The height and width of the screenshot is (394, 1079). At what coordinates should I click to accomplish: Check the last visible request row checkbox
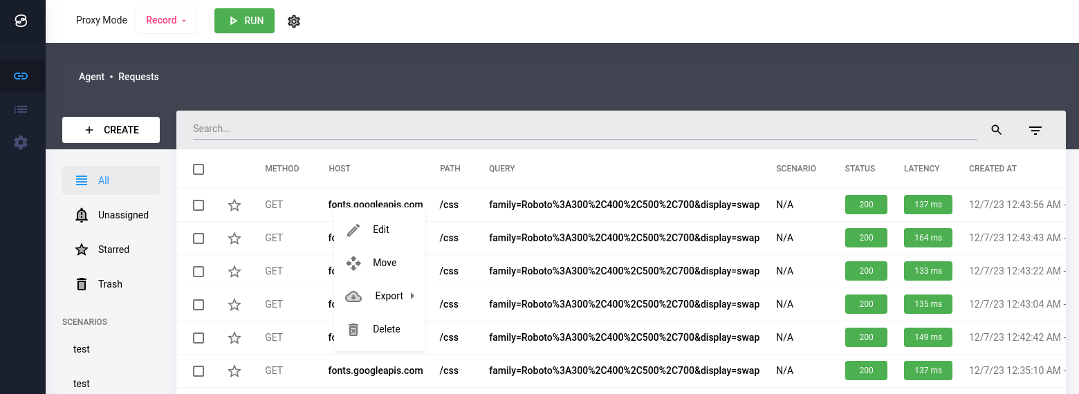199,371
